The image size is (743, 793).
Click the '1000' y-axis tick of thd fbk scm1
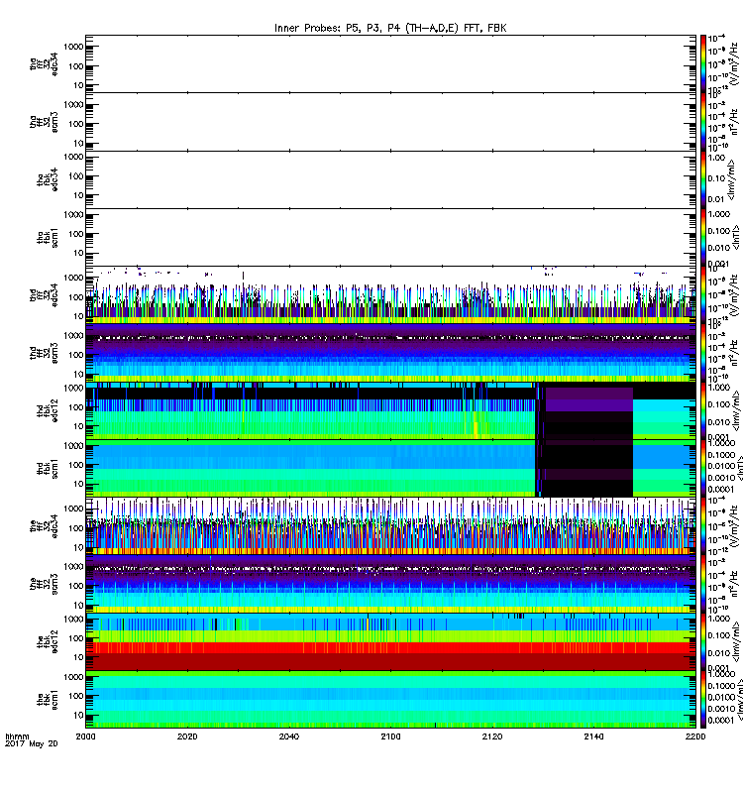[x=73, y=446]
